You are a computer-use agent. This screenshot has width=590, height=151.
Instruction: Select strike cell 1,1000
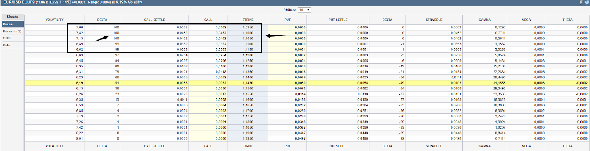coord(248,33)
